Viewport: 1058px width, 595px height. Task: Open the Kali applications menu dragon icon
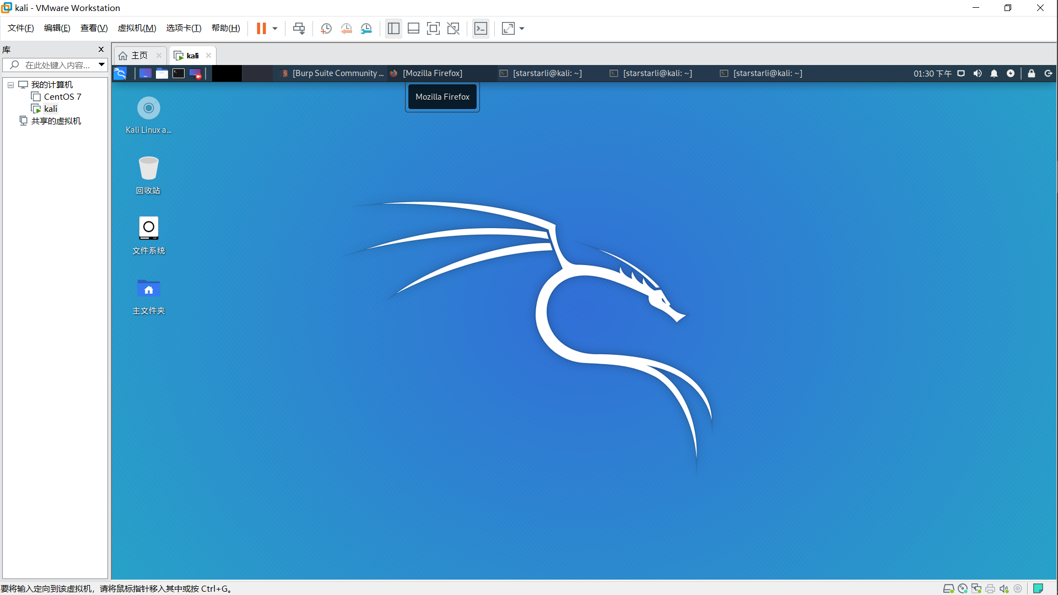[120, 73]
